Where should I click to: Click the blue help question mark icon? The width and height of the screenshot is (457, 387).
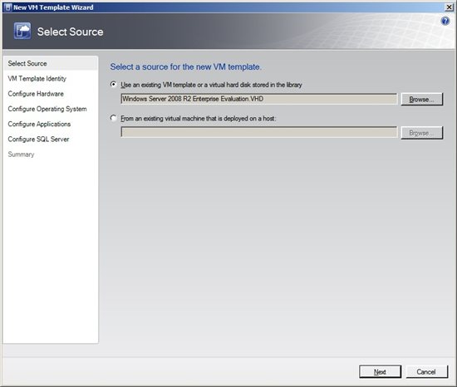[445, 21]
